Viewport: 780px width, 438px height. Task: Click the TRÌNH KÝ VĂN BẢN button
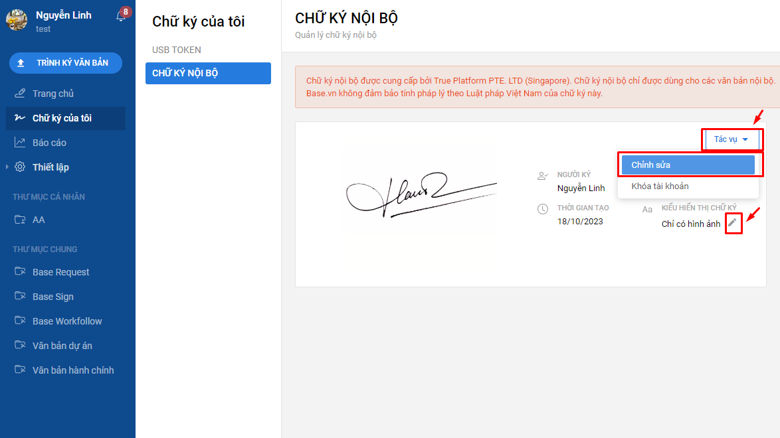66,63
